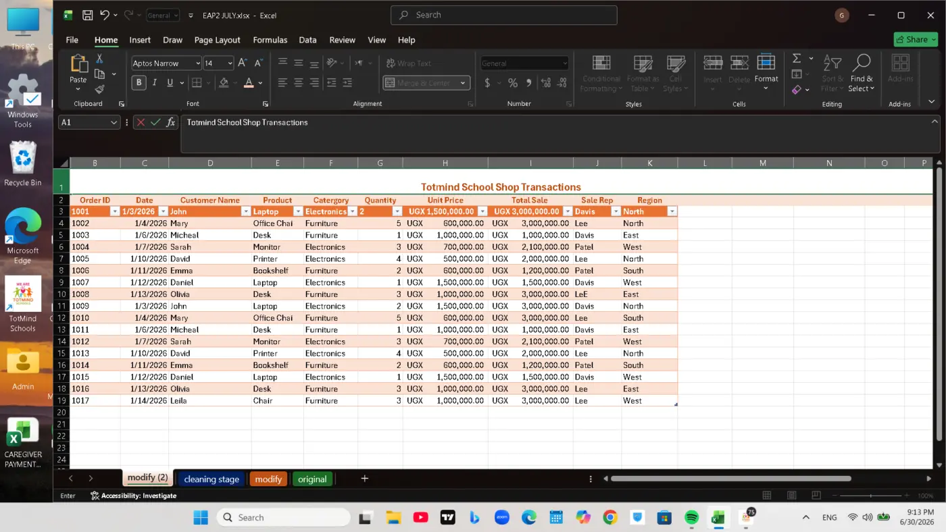Switch to the original sheet tab
Image resolution: width=946 pixels, height=532 pixels.
(x=312, y=479)
